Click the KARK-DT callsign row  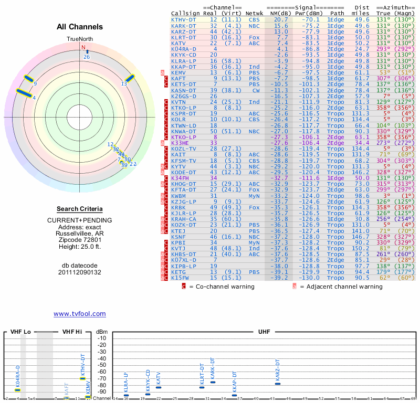coord(184,25)
